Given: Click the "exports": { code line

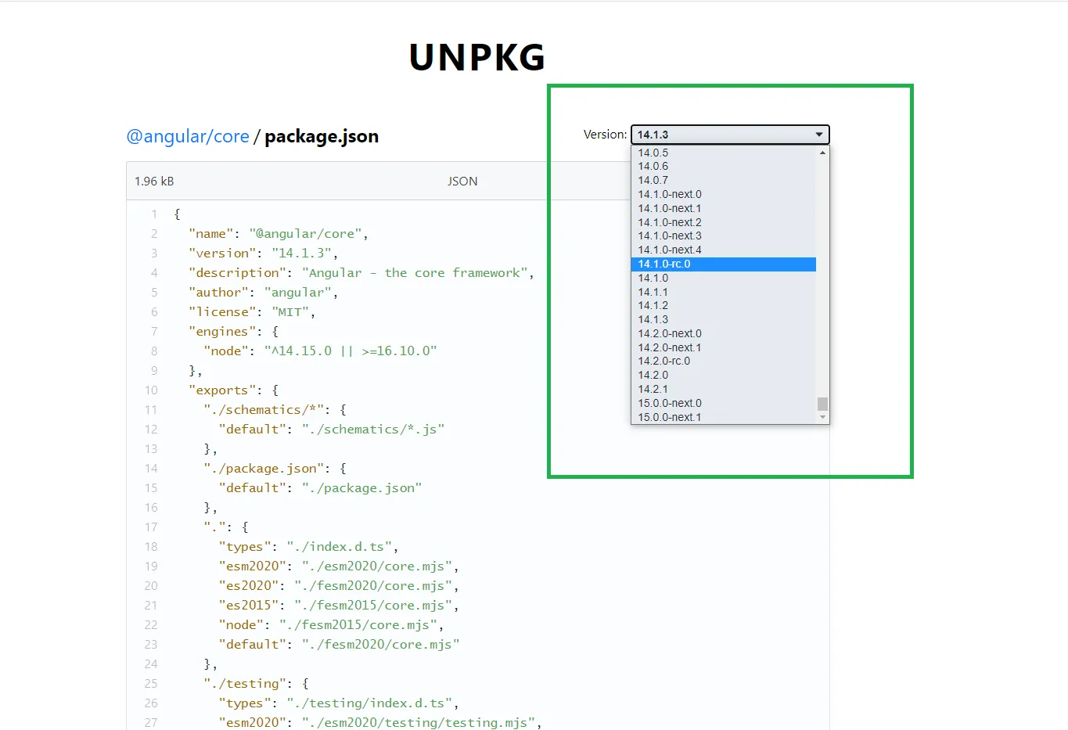Looking at the screenshot, I should pos(233,390).
